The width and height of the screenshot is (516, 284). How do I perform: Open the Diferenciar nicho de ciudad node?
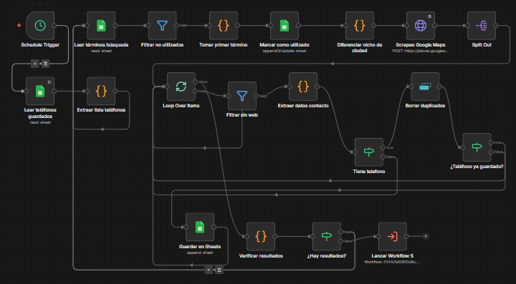(x=360, y=26)
